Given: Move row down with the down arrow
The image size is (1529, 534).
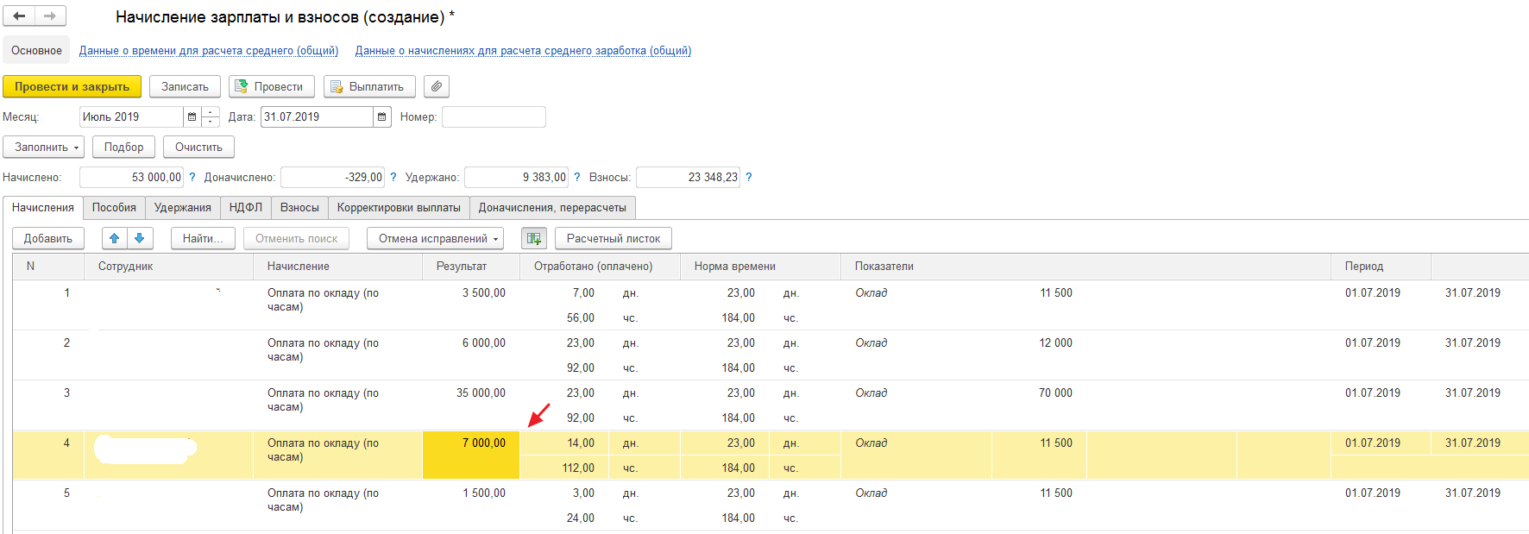Looking at the screenshot, I should pyautogui.click(x=140, y=238).
